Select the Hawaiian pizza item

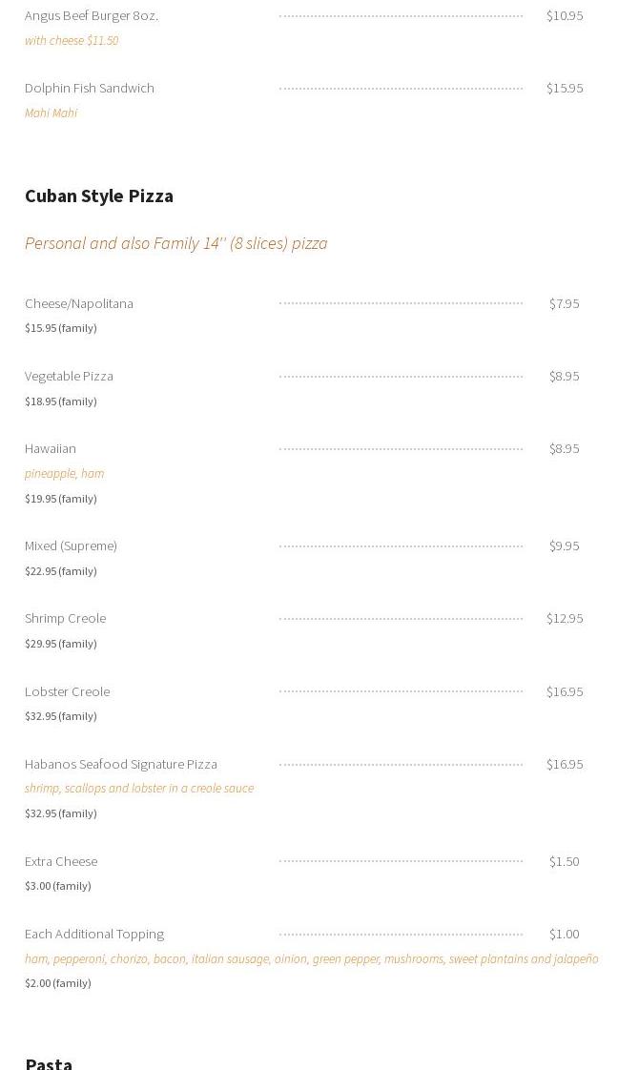tap(51, 449)
